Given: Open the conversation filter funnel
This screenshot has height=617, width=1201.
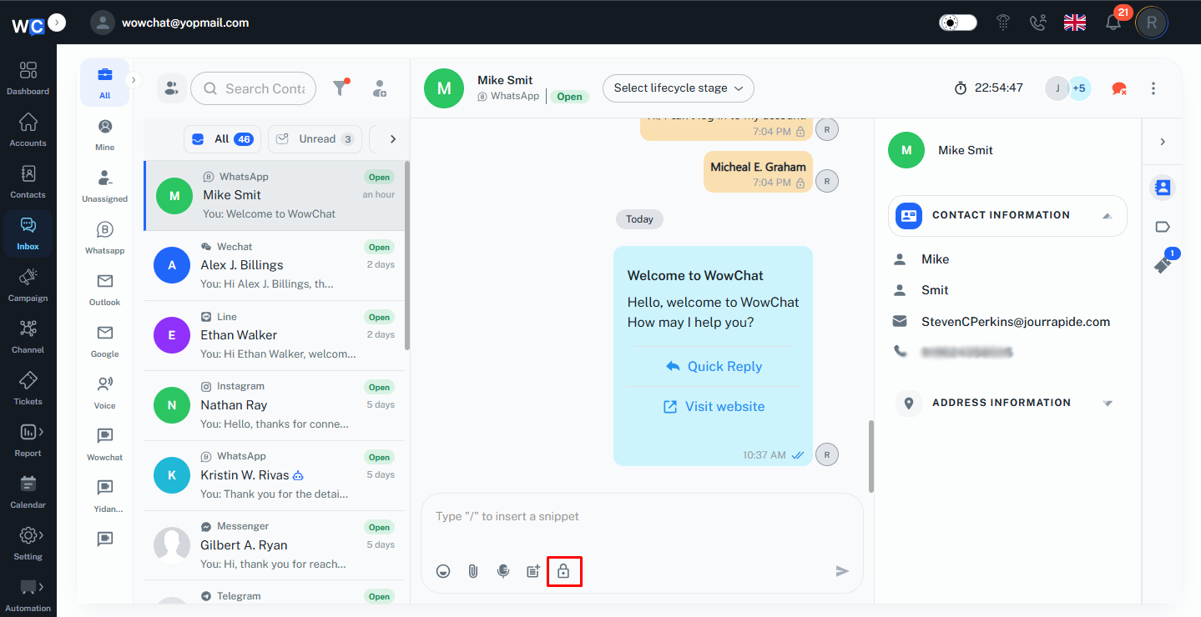Looking at the screenshot, I should click(341, 88).
